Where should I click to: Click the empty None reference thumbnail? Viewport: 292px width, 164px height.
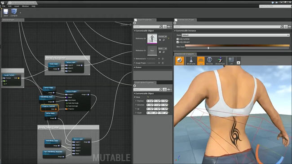(152, 51)
